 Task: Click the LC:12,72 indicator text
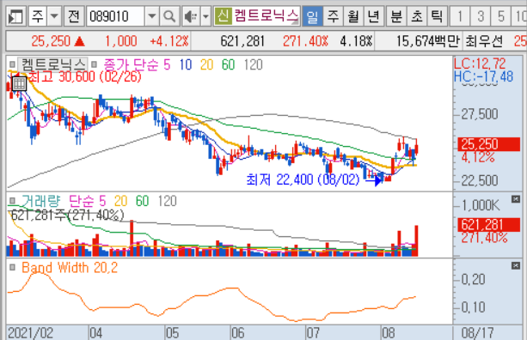pyautogui.click(x=480, y=63)
